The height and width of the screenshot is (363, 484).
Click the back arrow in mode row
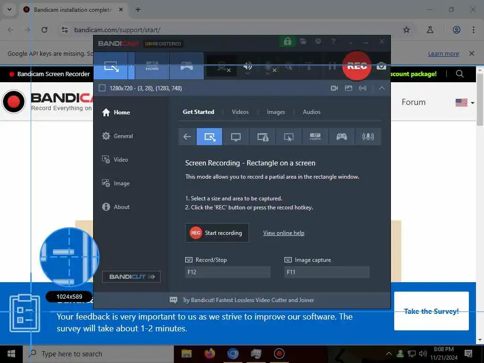point(187,137)
